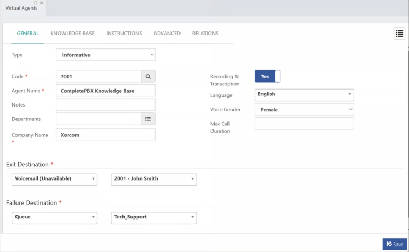Click the search icon beside Code field

148,77
